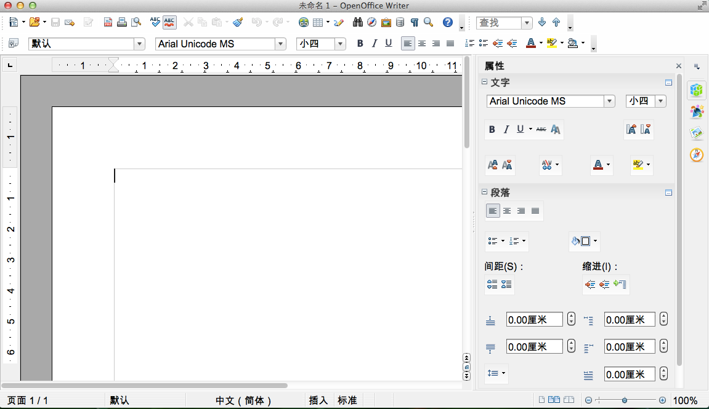709x409 pixels.
Task: Close the 属性 sidebar panel
Action: pos(678,65)
